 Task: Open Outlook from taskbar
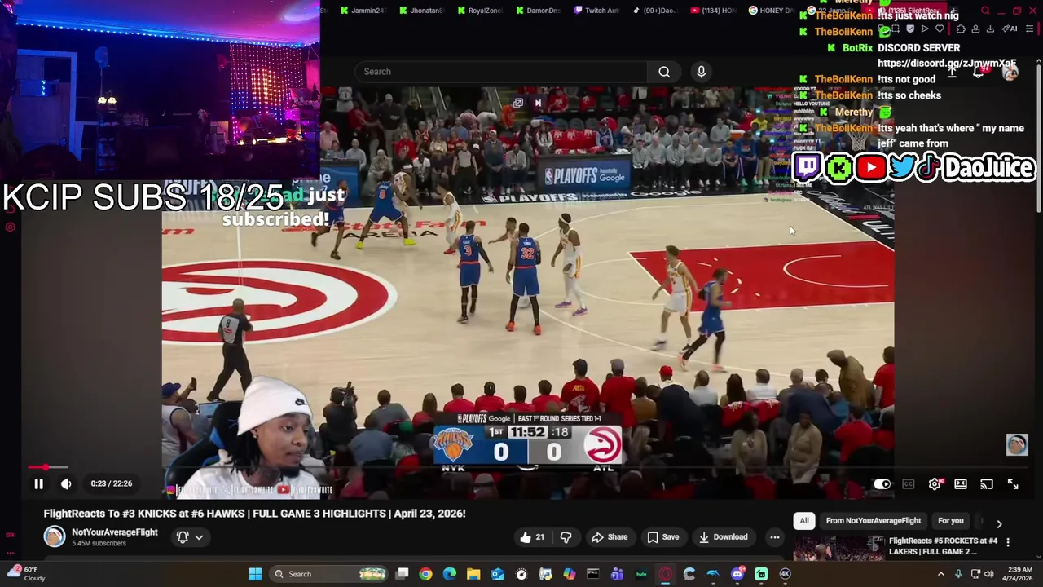(x=498, y=574)
